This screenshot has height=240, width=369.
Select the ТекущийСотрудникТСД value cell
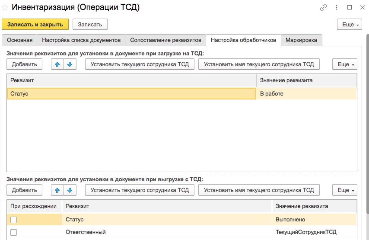(x=315, y=232)
